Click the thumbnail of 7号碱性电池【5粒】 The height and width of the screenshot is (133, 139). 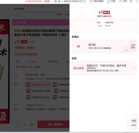(x=28, y=97)
